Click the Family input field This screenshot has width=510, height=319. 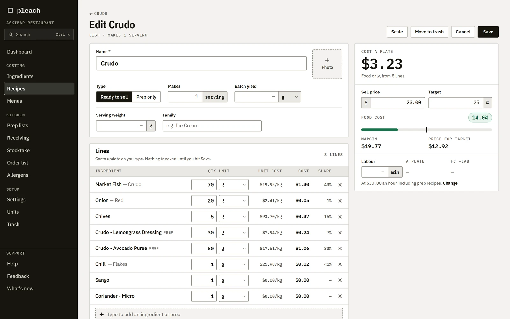pos(212,126)
